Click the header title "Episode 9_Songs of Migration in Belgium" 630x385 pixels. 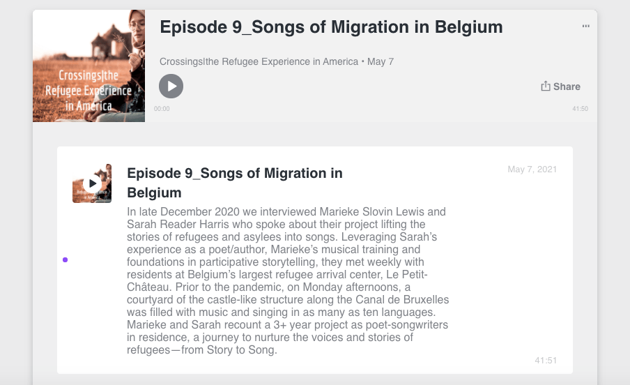click(x=331, y=27)
